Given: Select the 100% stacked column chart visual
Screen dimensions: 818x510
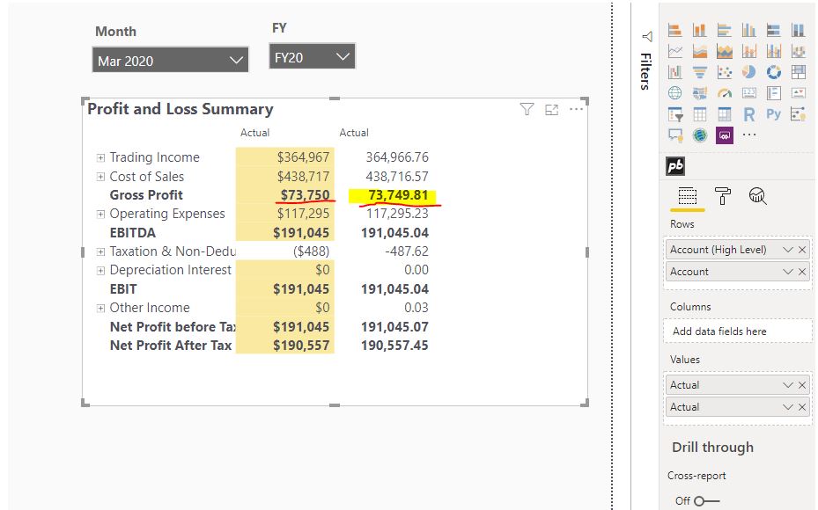Looking at the screenshot, I should [x=798, y=30].
